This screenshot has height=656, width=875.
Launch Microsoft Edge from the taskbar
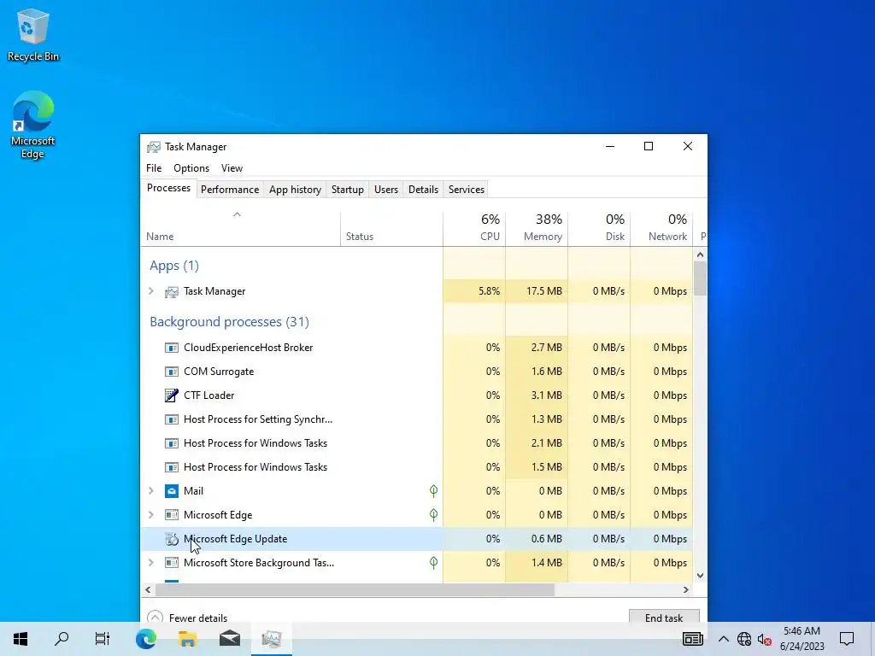pyautogui.click(x=145, y=639)
